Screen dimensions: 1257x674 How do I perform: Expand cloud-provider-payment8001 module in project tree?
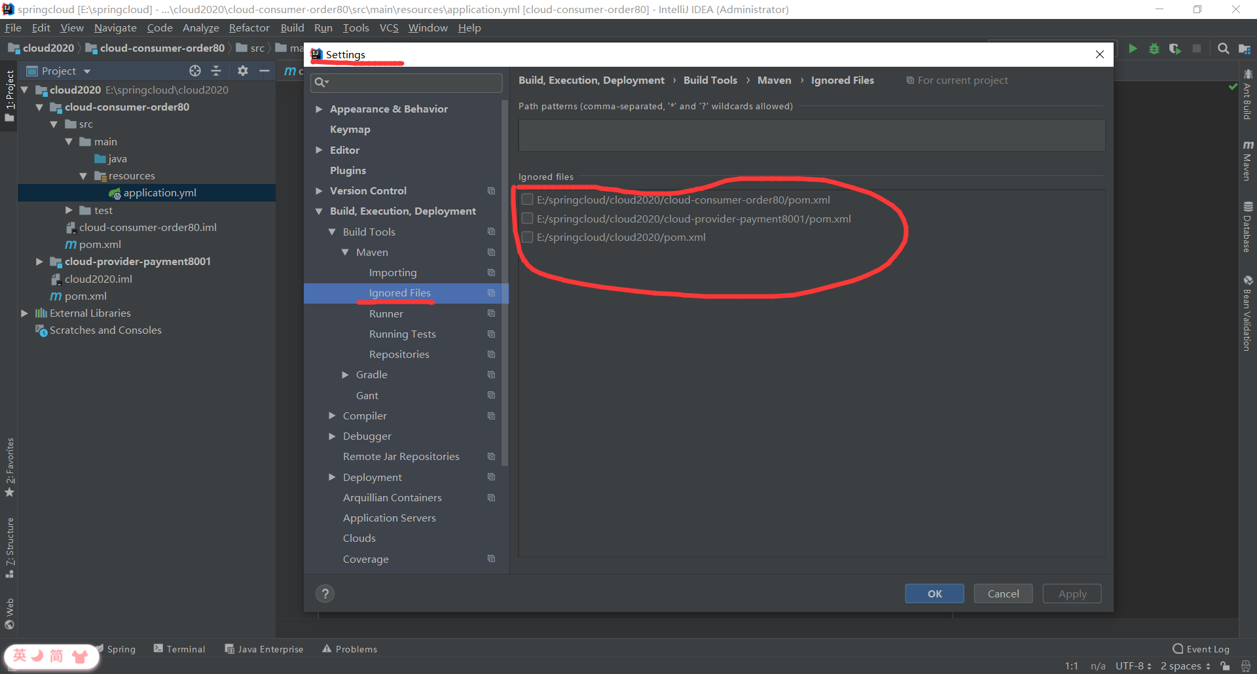pyautogui.click(x=39, y=262)
